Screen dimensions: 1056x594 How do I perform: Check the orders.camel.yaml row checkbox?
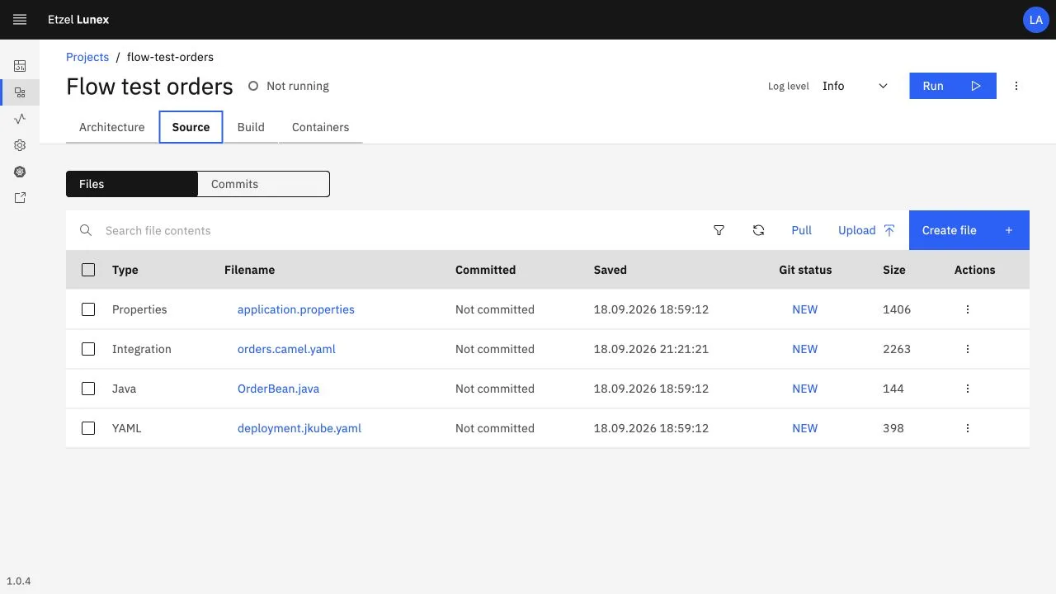click(88, 349)
